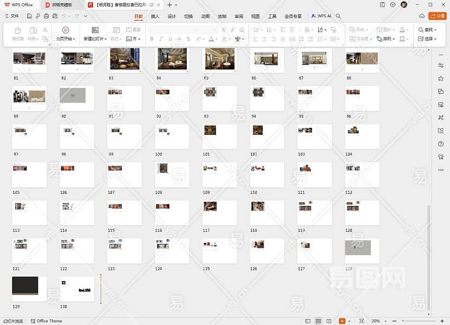This screenshot has height=325, width=450.
Task: Click the WPS AI button
Action: pos(321,16)
